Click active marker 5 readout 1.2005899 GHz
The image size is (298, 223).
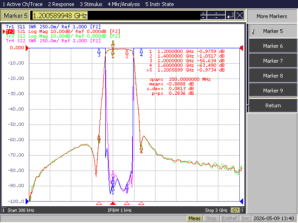point(185,70)
